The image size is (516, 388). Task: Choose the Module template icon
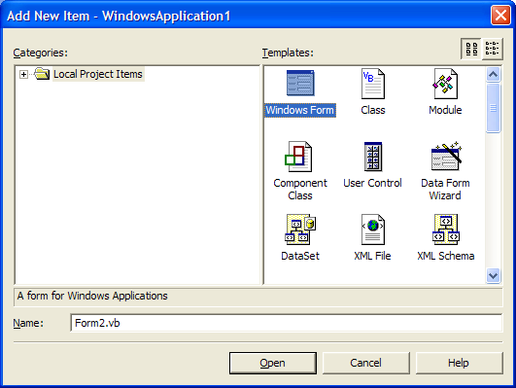[x=445, y=84]
